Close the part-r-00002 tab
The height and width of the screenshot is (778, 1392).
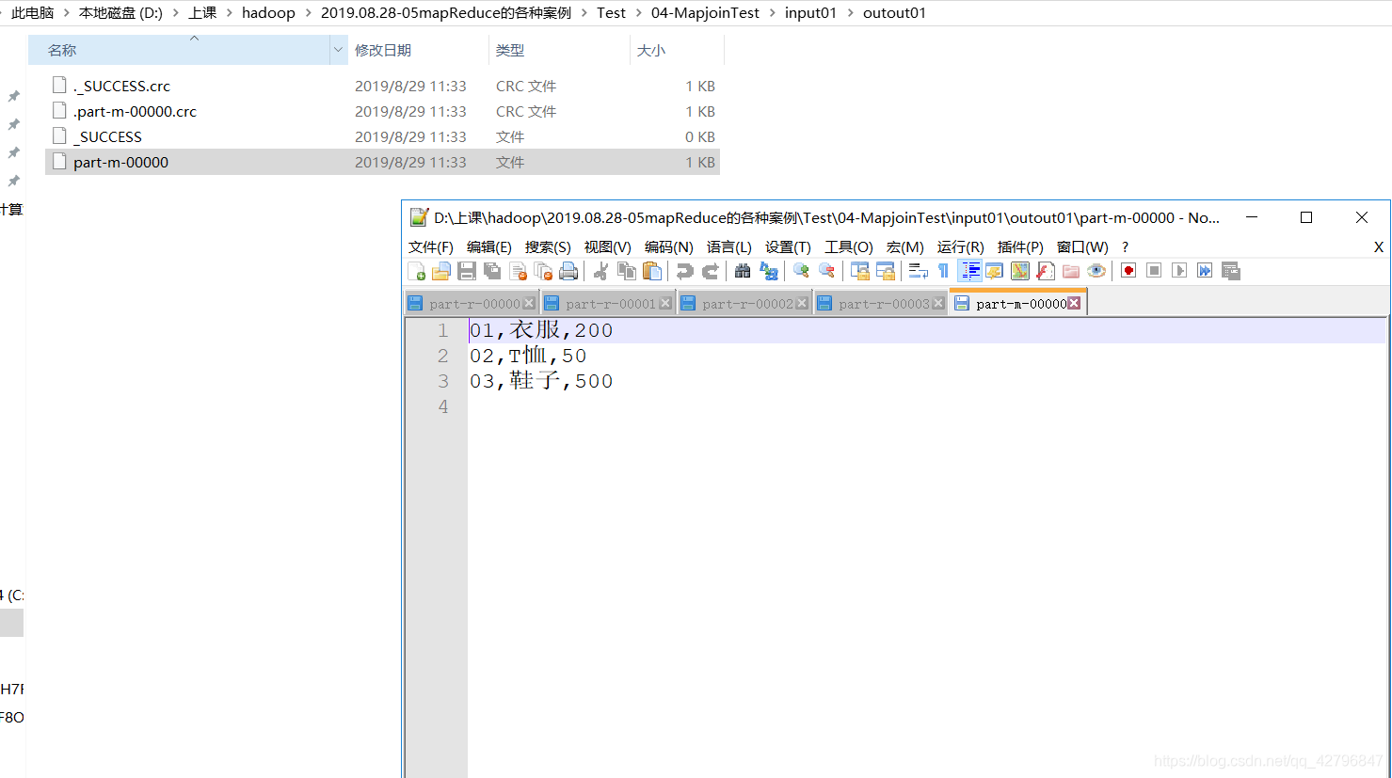[802, 303]
